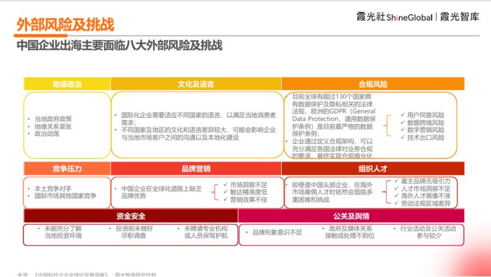The image size is (491, 277).
Task: Click the checklist item 劳动法规区域差异
Action: (425, 203)
